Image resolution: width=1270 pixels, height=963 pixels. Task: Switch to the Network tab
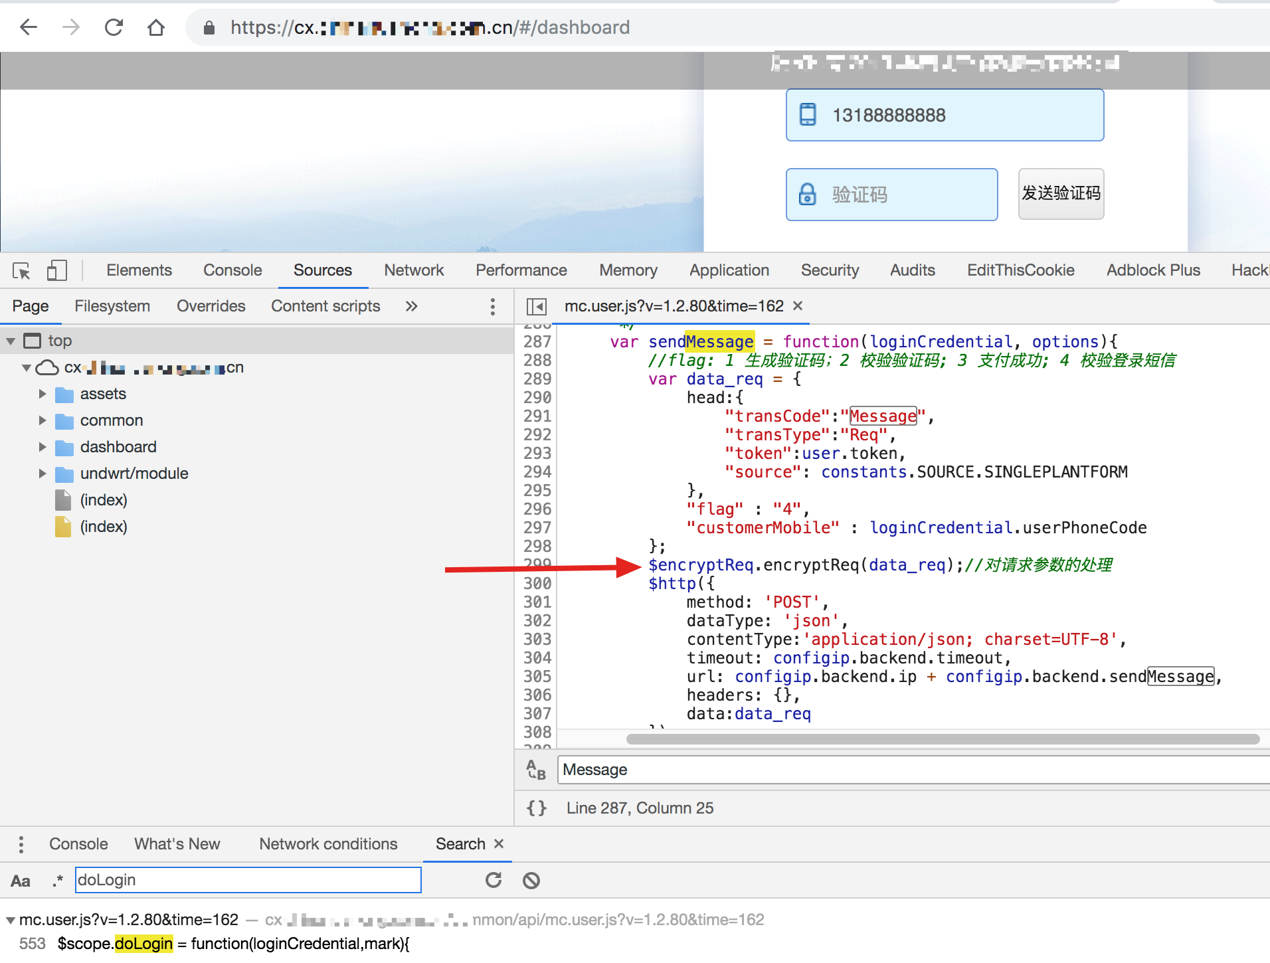pyautogui.click(x=413, y=270)
